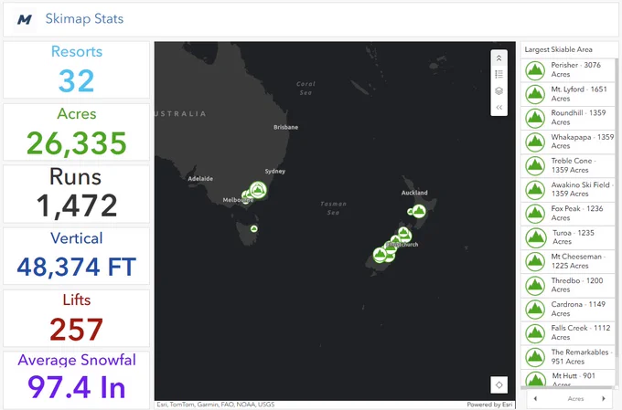Viewport: 622px width, 410px height.
Task: Click Awakino Ski Field 1359 Acres text
Action: pyautogui.click(x=582, y=189)
